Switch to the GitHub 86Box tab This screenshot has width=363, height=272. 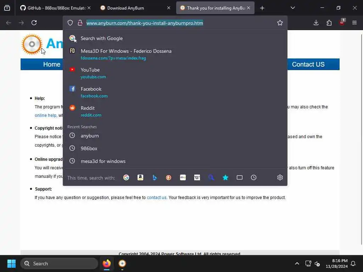click(x=55, y=8)
